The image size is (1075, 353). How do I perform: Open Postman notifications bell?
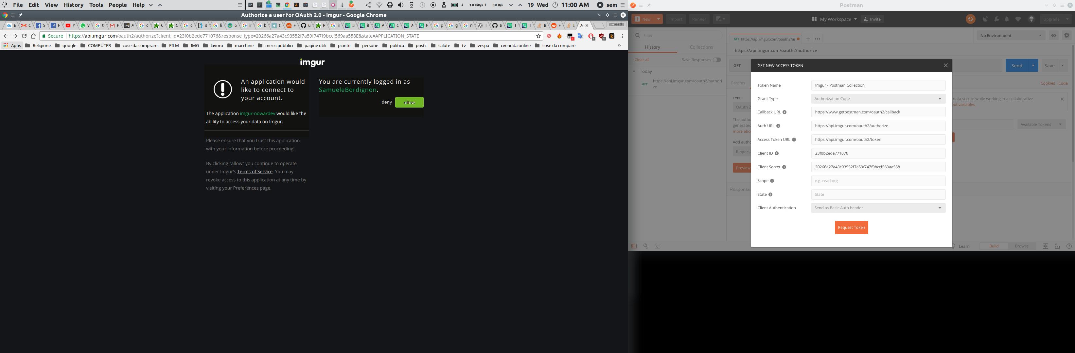(1007, 19)
